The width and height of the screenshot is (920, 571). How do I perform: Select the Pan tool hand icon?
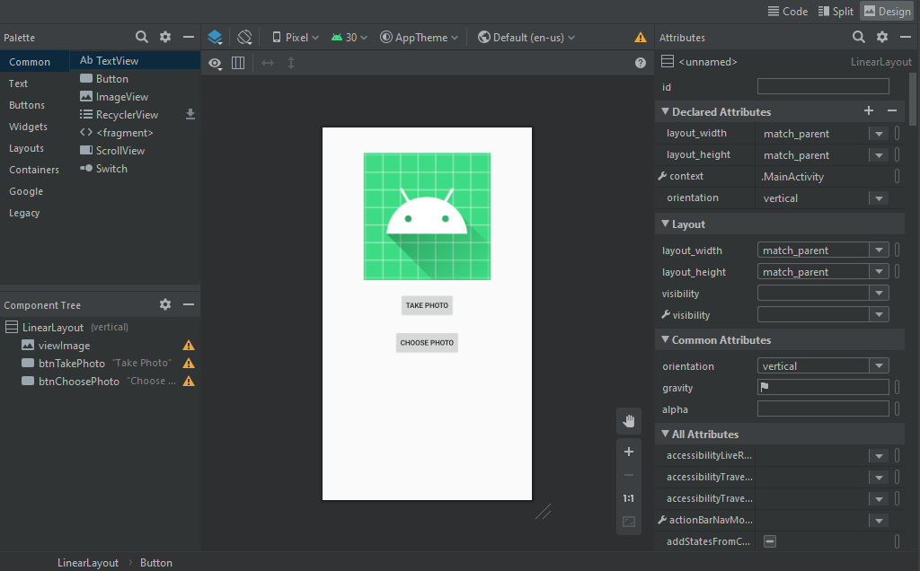628,420
